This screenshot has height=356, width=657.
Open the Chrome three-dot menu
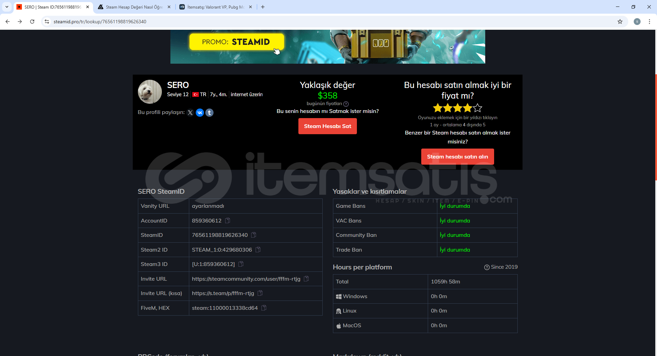click(649, 22)
